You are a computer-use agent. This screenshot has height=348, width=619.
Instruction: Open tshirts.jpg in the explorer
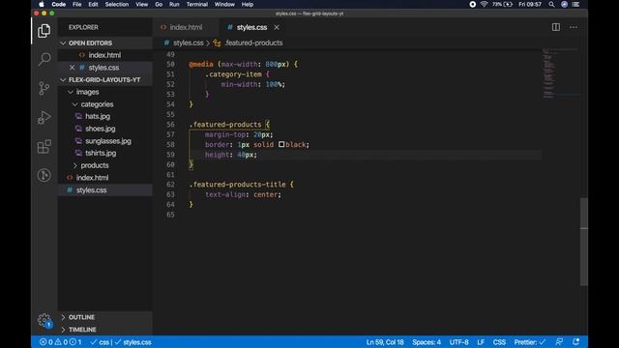[101, 153]
